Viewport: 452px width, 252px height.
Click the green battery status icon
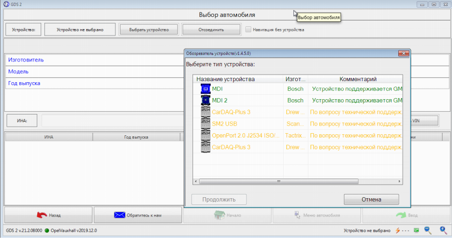[x=416, y=231]
